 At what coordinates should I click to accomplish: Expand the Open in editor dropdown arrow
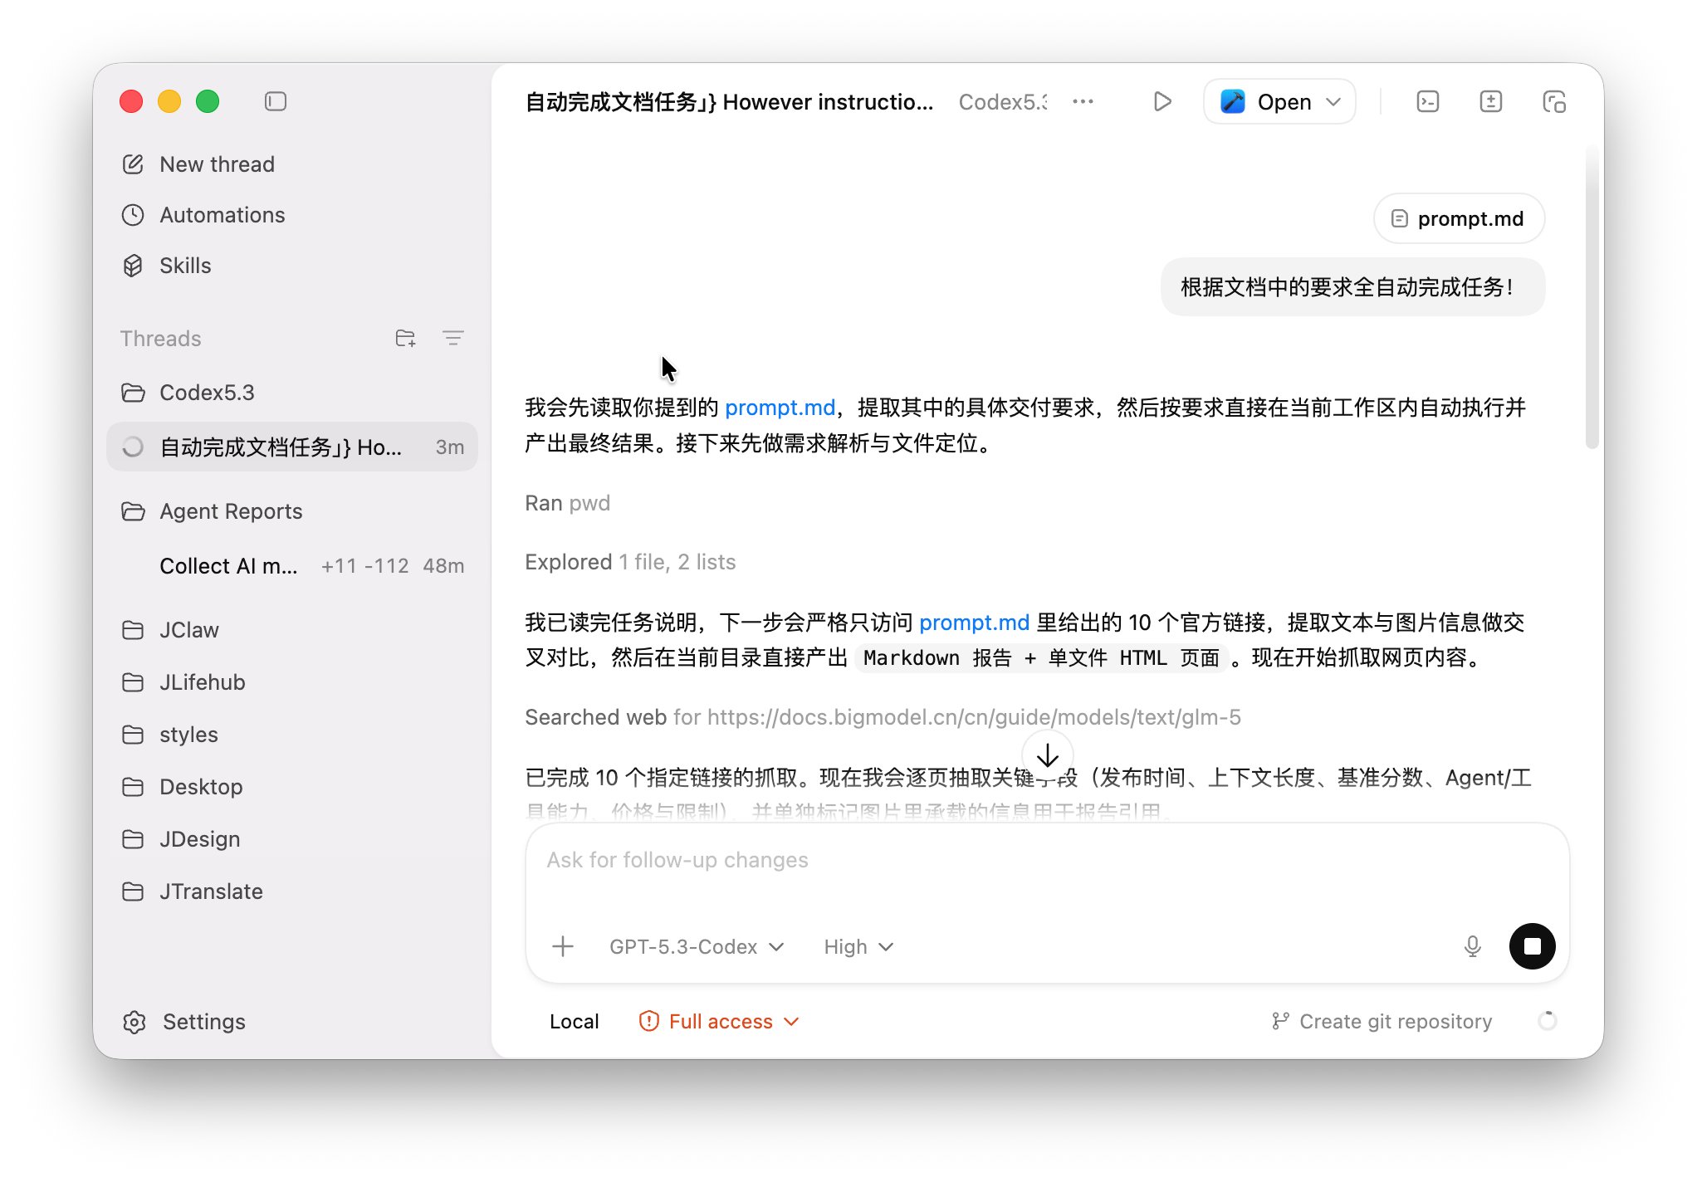(x=1333, y=101)
